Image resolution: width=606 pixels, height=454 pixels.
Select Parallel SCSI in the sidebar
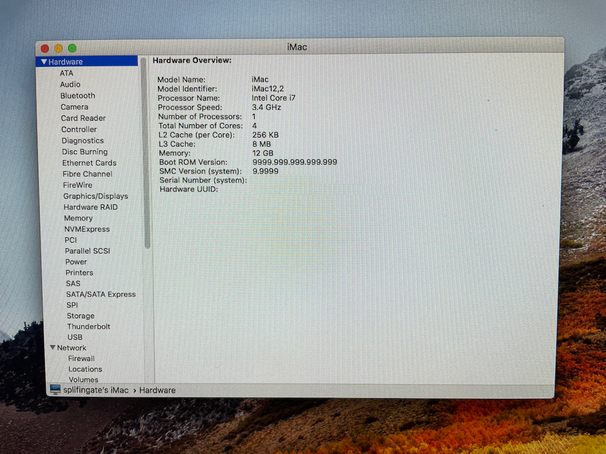tap(88, 251)
